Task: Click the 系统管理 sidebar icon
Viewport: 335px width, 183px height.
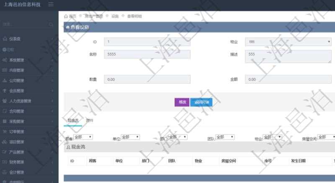Action: point(5,60)
